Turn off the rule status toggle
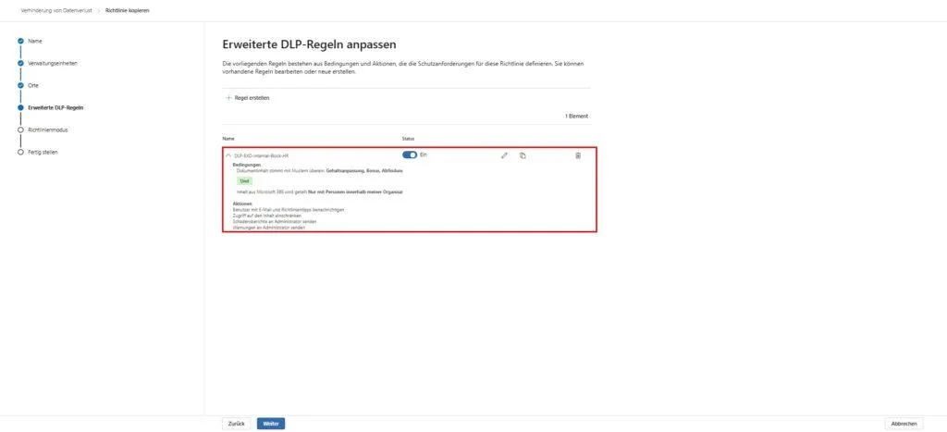The image size is (947, 432). [x=410, y=155]
